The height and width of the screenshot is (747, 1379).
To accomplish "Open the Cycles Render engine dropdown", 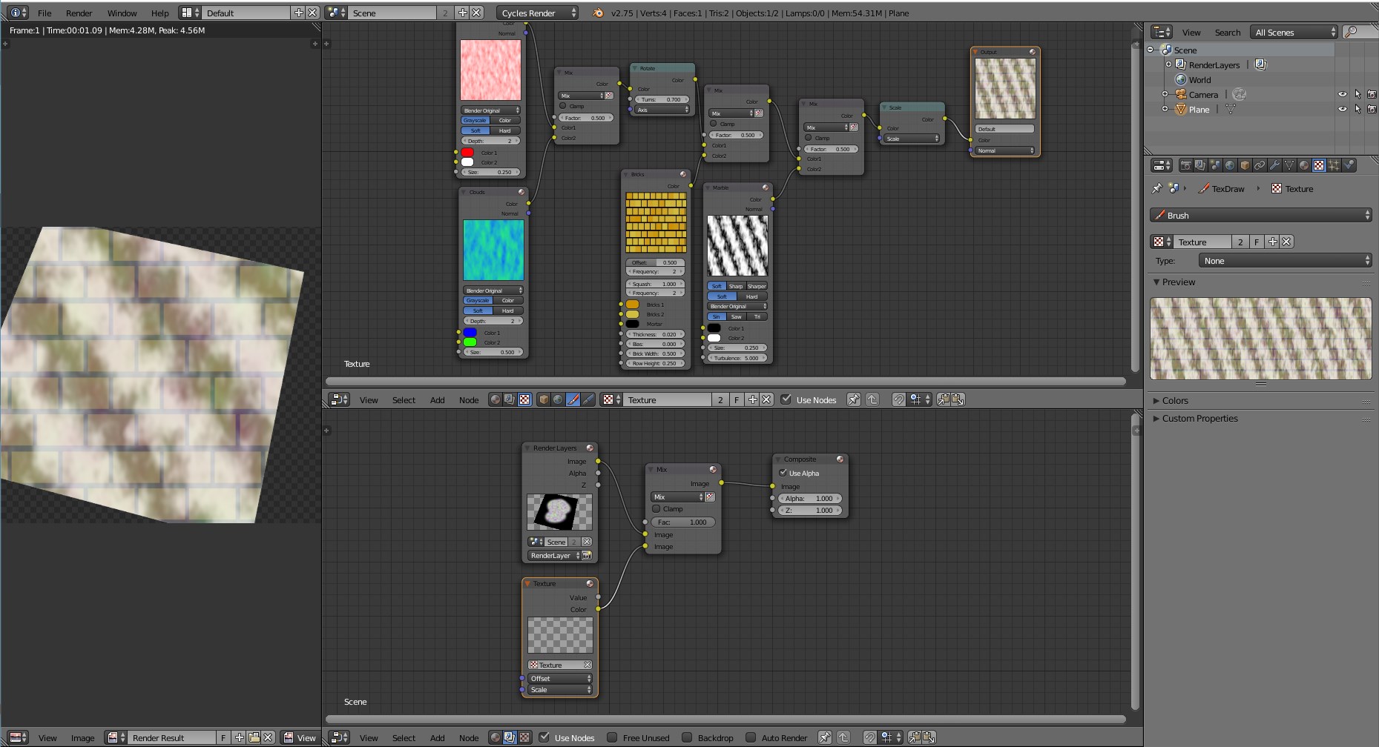I will pos(537,13).
